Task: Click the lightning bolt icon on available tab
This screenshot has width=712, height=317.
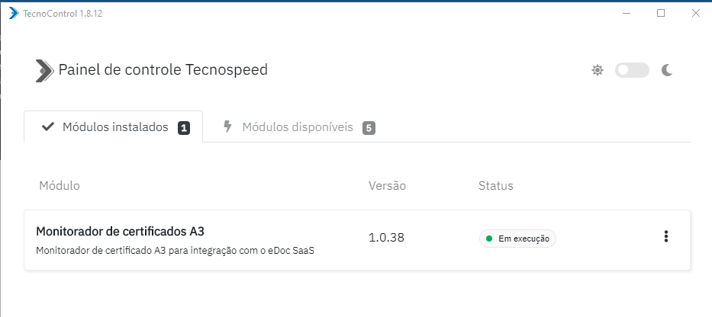Action: pos(228,126)
